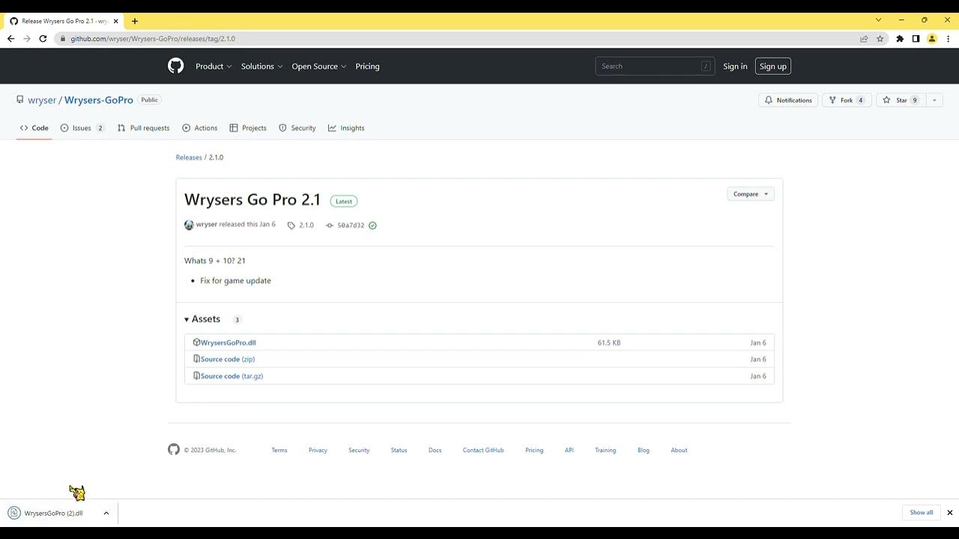This screenshot has width=959, height=539.
Task: Open the Chrome three-dot menu
Action: pos(948,38)
